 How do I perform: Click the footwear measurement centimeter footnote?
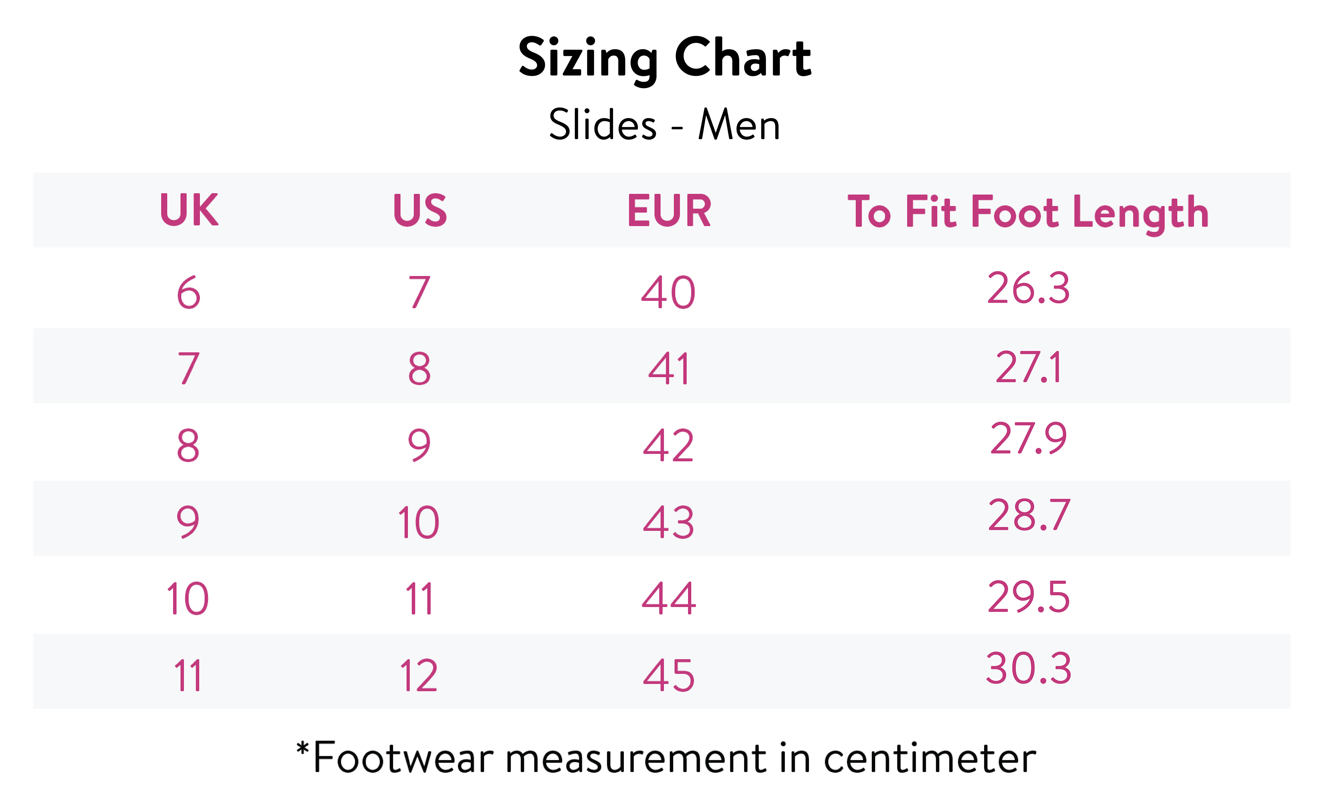[666, 758]
